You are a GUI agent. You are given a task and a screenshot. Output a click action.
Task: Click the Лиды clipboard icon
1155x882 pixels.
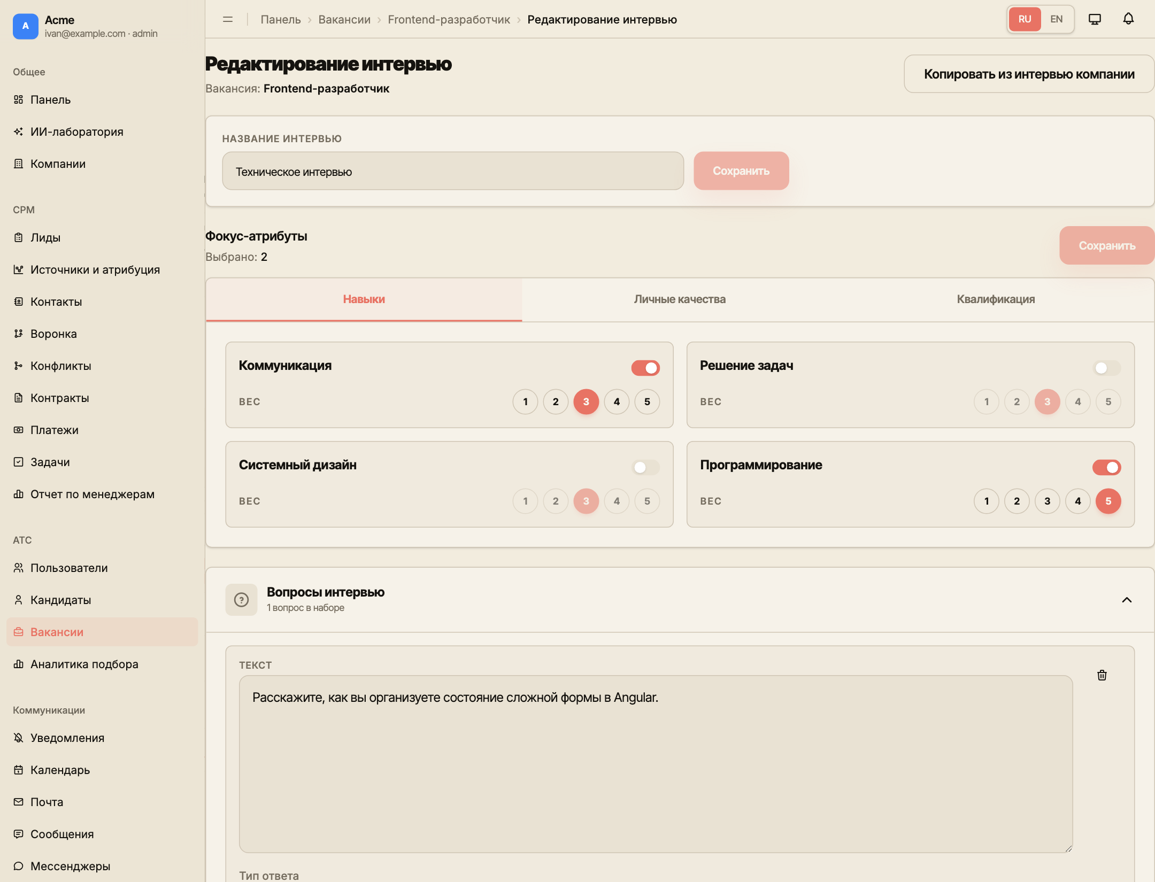(19, 237)
